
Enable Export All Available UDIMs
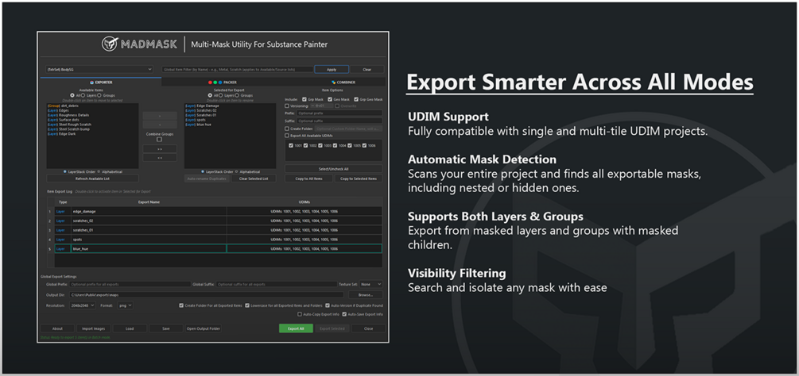287,136
